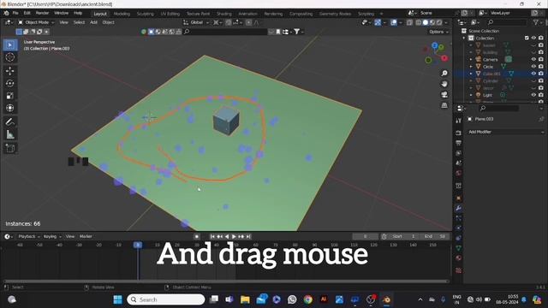Viewport: 548px width, 308px height.
Task: Switch to the Sculpting workspace tab
Action: pos(145,14)
